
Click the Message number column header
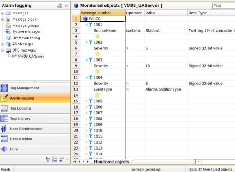pyautogui.click(x=103, y=13)
